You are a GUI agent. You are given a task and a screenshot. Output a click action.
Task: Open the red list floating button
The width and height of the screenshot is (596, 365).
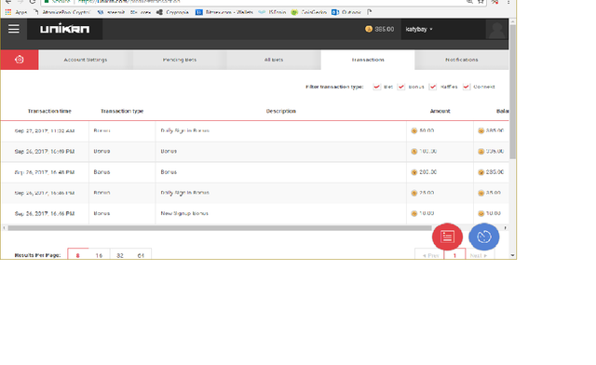point(447,237)
